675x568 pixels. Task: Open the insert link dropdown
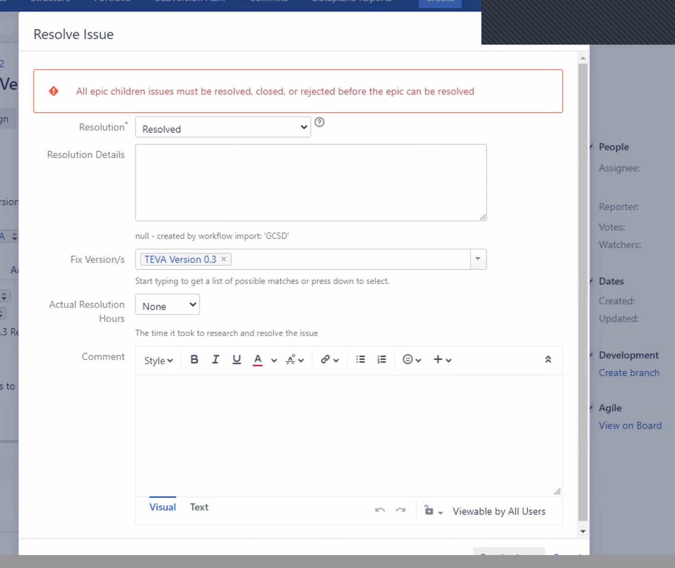[x=330, y=360]
